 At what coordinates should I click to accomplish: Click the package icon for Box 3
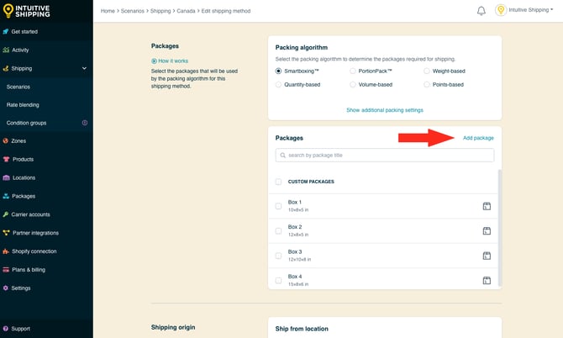(487, 256)
